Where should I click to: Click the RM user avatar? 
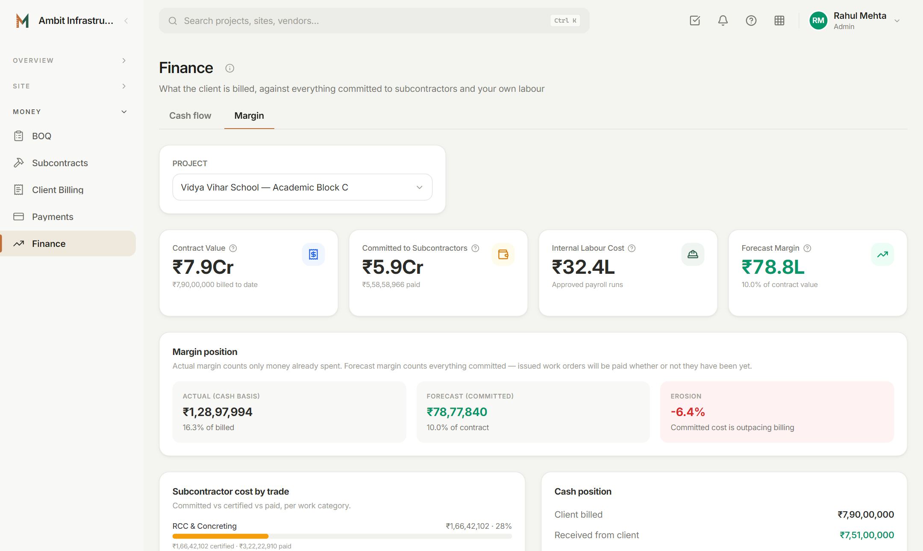[x=818, y=21]
